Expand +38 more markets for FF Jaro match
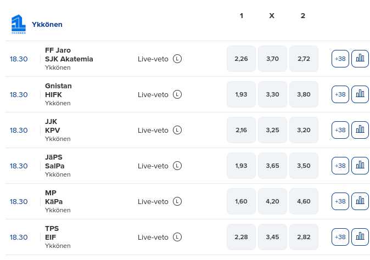Screen dimensions: 370x260 pos(340,59)
